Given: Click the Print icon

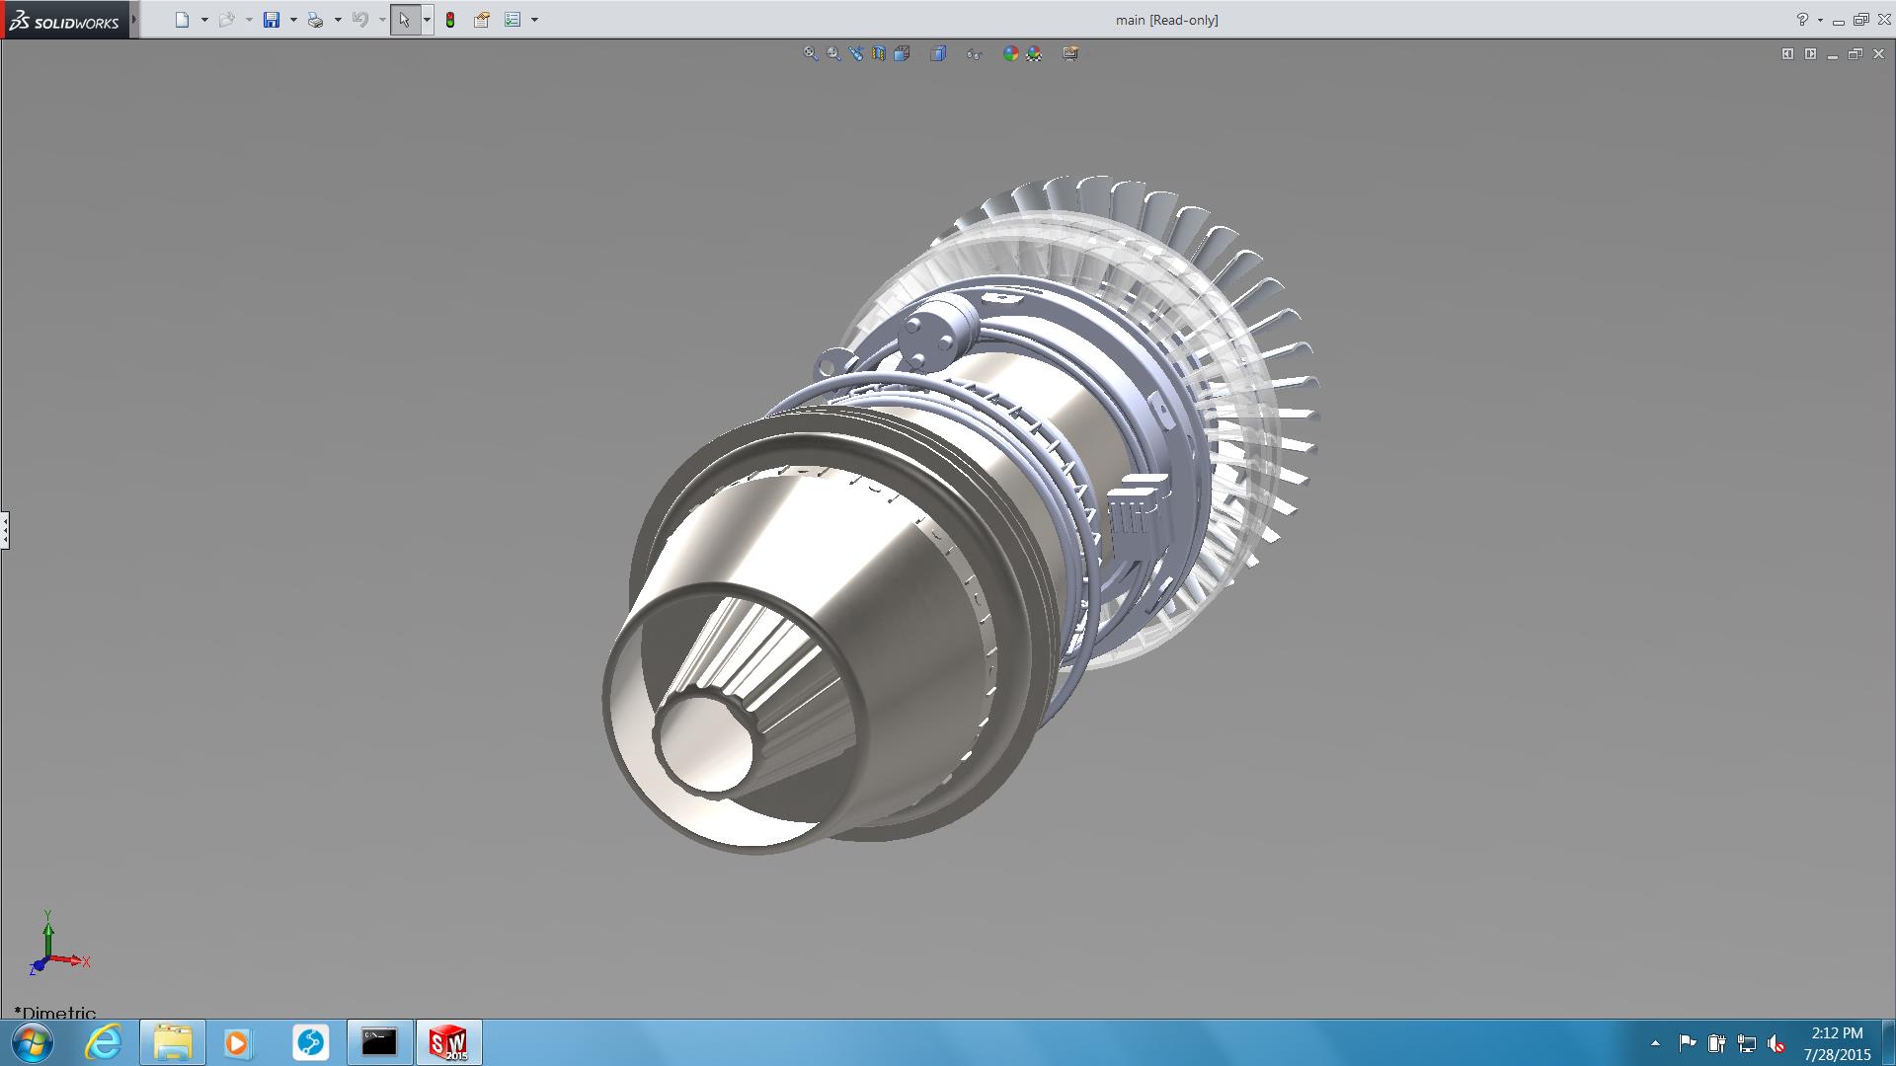Looking at the screenshot, I should coord(315,20).
